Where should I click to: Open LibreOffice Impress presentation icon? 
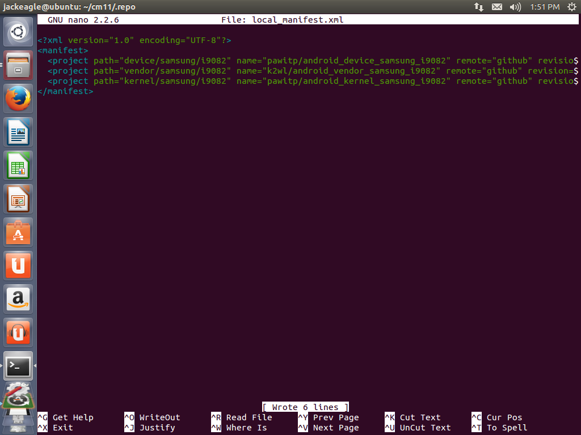pyautogui.click(x=18, y=199)
